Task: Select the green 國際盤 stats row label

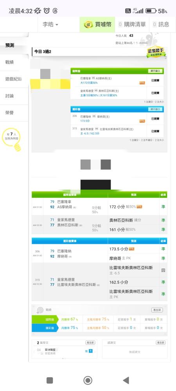Action: (45, 319)
